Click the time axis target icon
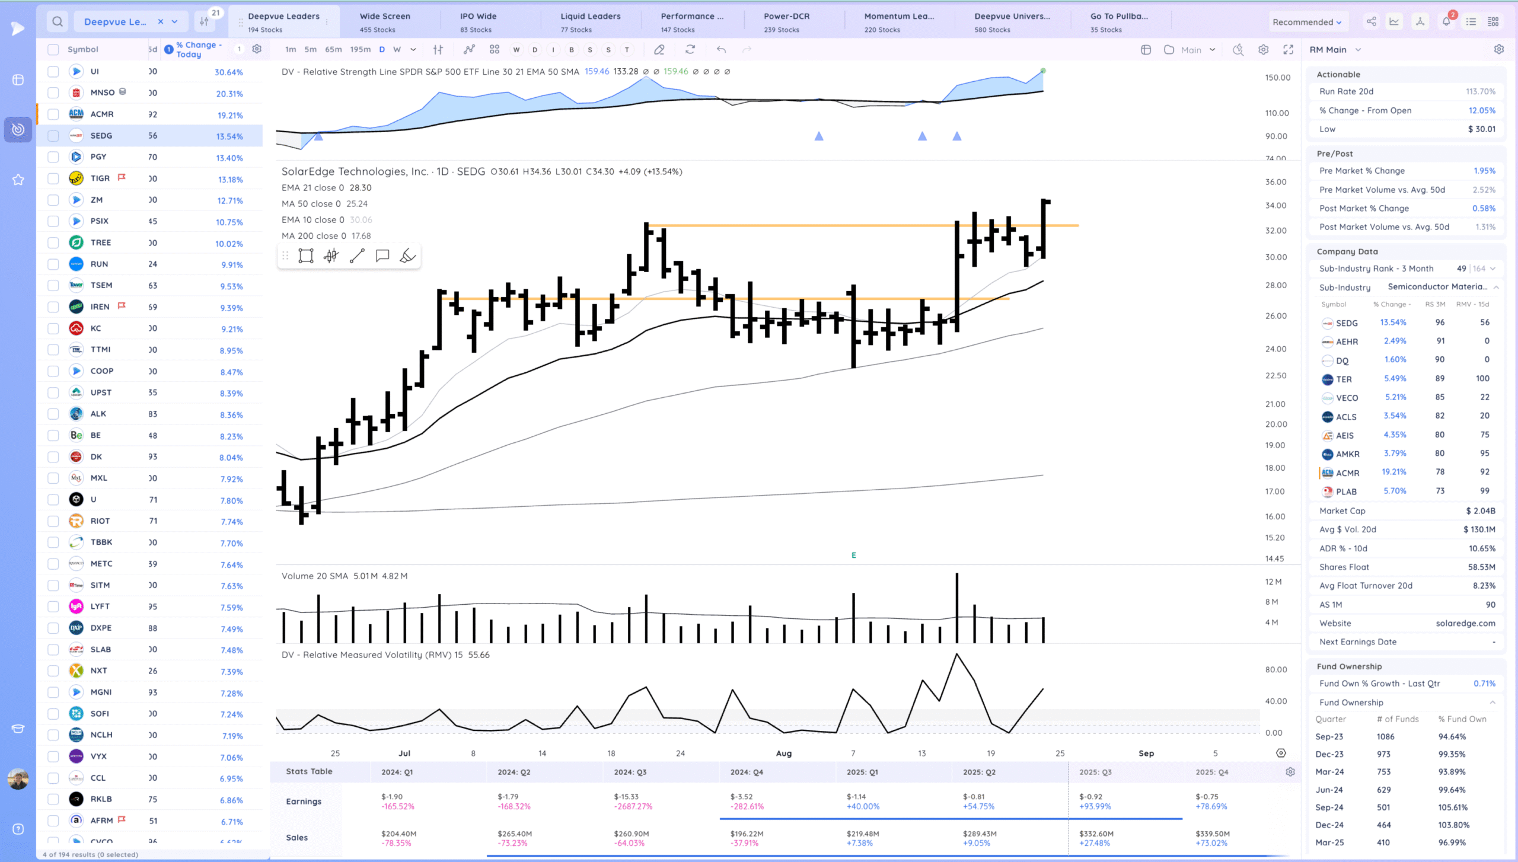1518x862 pixels. pyautogui.click(x=1281, y=753)
